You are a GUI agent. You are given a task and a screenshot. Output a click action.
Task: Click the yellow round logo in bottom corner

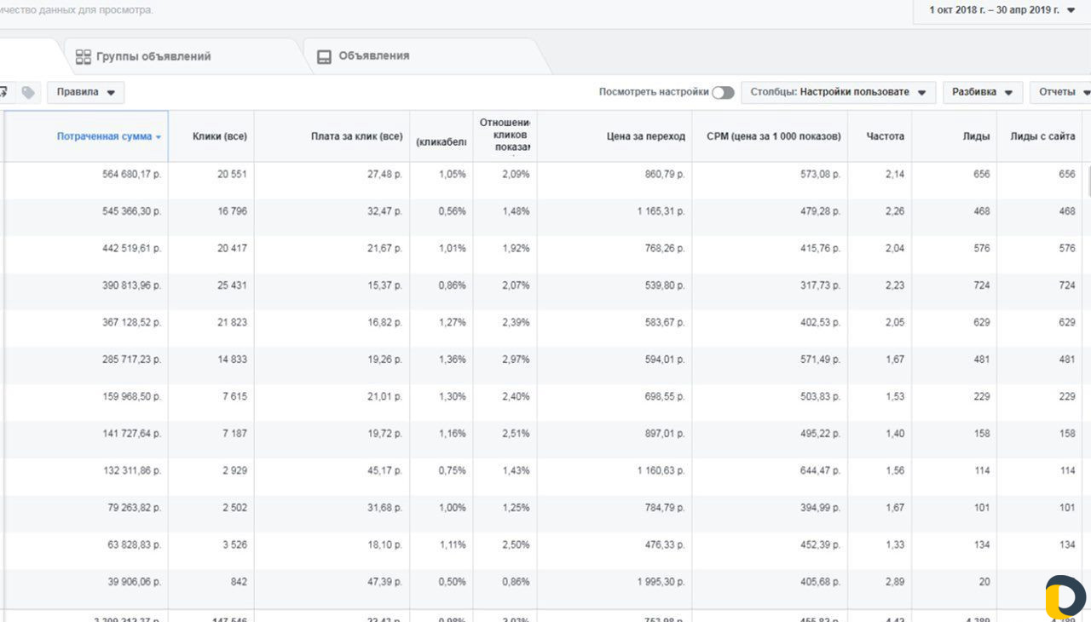pyautogui.click(x=1065, y=596)
